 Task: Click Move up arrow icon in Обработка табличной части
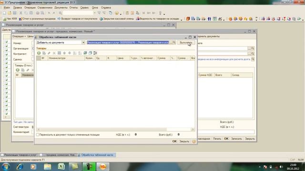tap(64, 53)
